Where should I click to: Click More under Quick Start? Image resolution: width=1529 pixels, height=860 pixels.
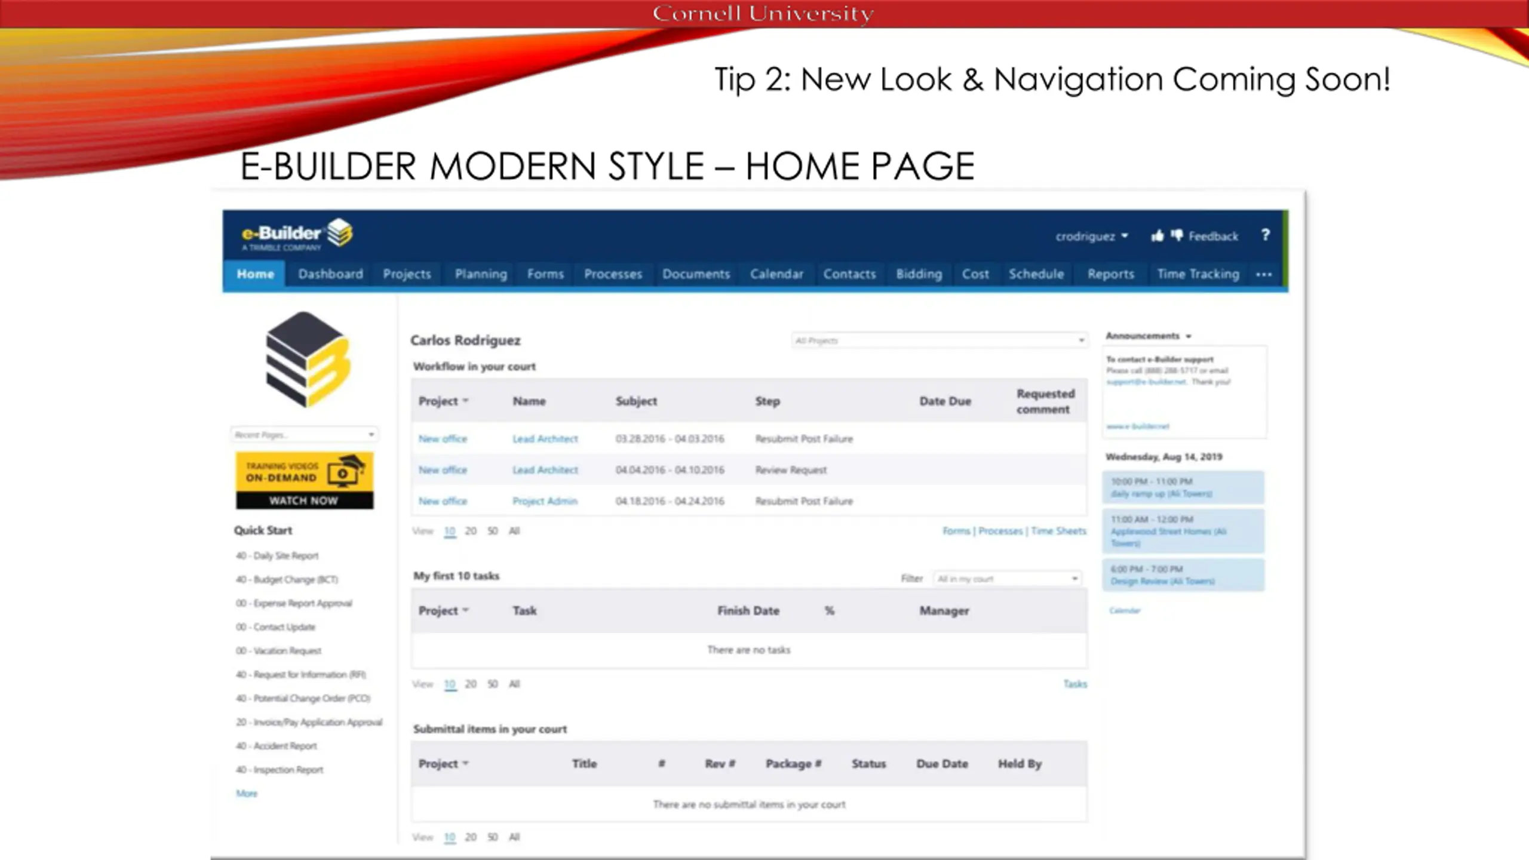[247, 794]
